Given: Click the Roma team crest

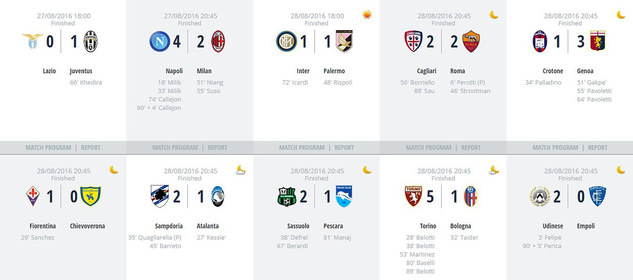Looking at the screenshot, I should (471, 42).
